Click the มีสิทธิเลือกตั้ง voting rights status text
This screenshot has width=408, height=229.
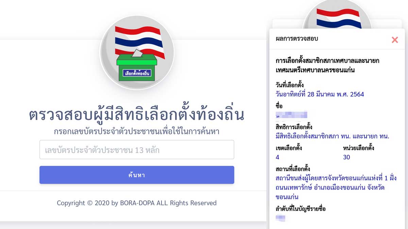(x=332, y=136)
